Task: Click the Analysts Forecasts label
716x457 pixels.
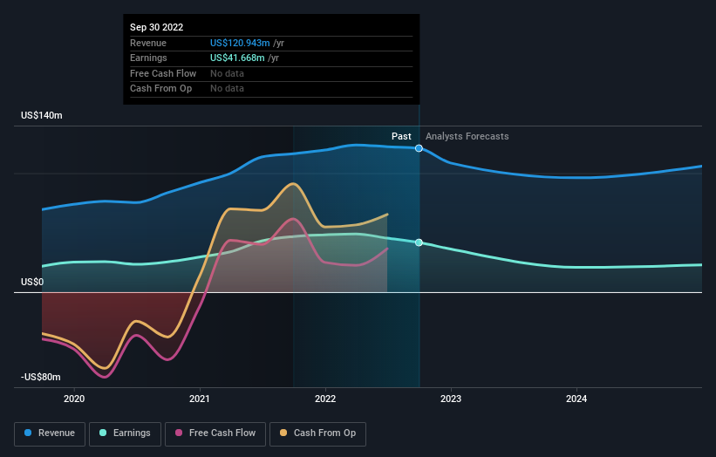Action: coord(467,136)
